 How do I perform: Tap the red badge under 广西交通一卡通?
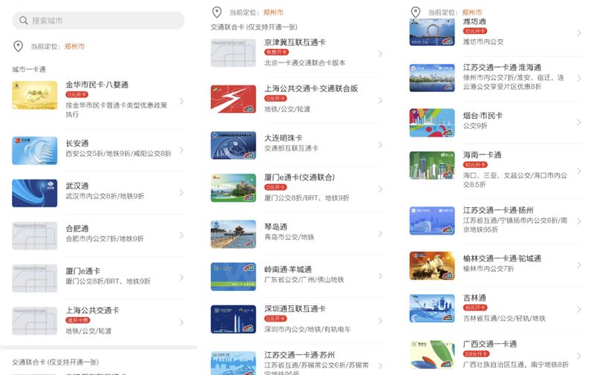[476, 353]
